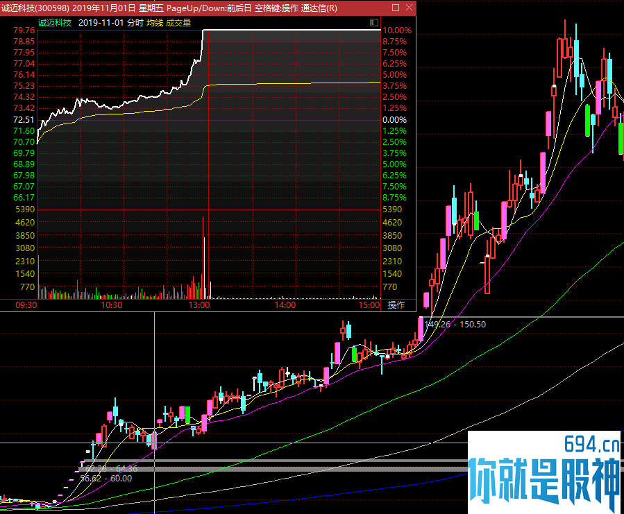This screenshot has width=624, height=514.
Task: Select the 2019-11-01 分时 chart label
Action: pyautogui.click(x=110, y=23)
